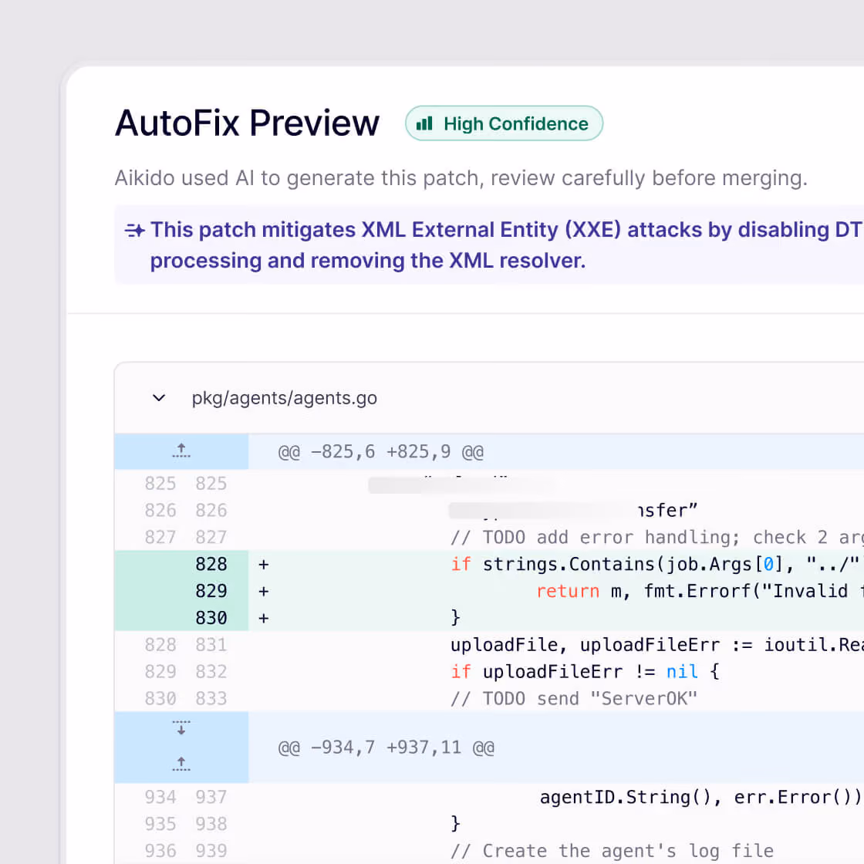This screenshot has width=864, height=864.
Task: Click the plus marker on line 828
Action: coord(263,565)
